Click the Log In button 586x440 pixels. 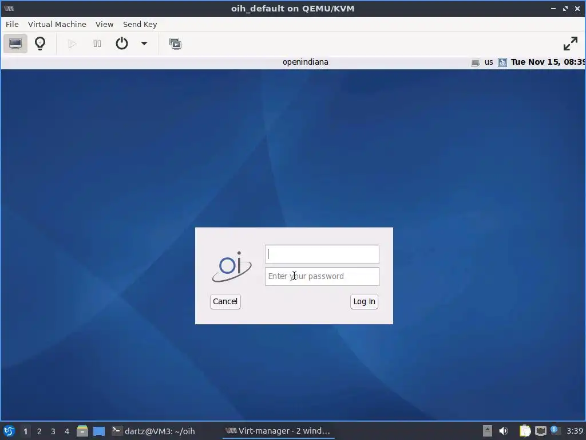tap(365, 301)
